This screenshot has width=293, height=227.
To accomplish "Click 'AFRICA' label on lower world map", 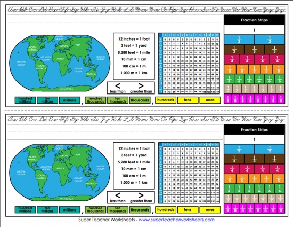I will point(60,168).
